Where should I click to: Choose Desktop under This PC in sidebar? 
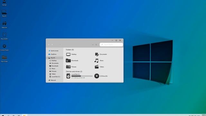[53, 61]
